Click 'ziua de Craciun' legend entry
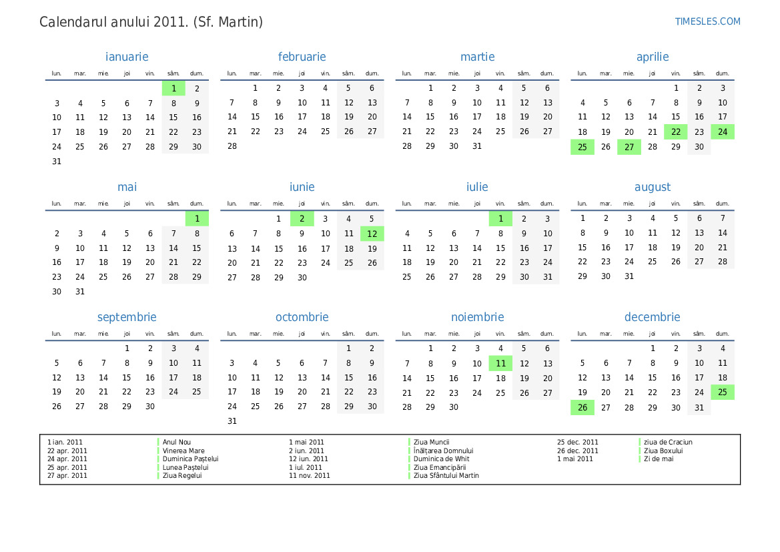 pos(667,442)
